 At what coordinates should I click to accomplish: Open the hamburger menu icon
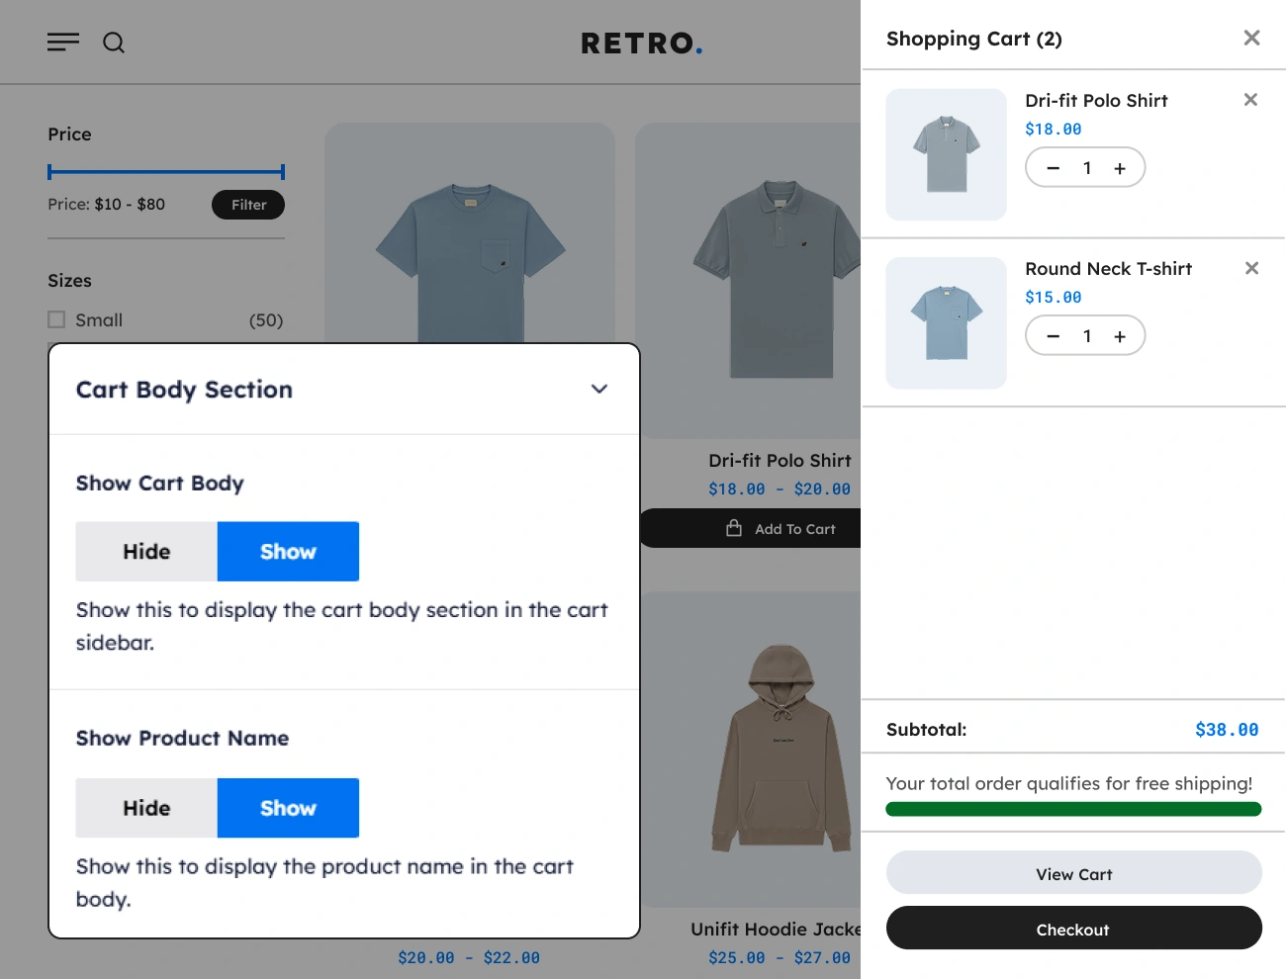63,42
